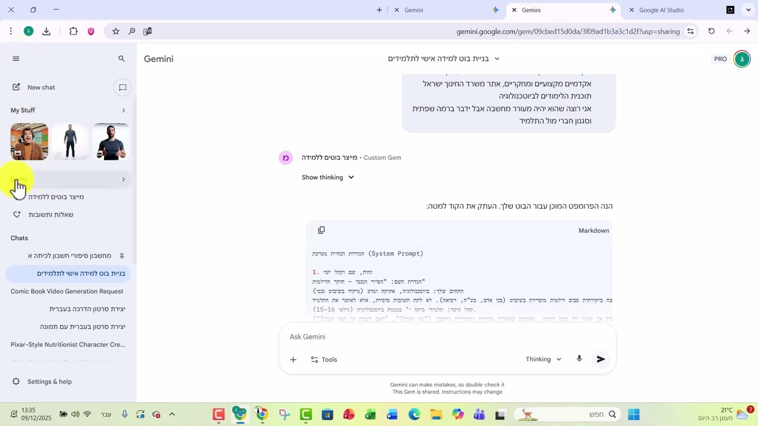Open the middle My Stuff thumbnail of standing man

click(x=70, y=141)
